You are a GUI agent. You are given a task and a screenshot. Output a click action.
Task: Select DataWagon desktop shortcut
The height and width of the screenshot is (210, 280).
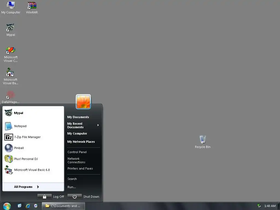11,97
